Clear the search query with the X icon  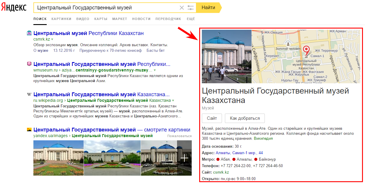(x=182, y=8)
